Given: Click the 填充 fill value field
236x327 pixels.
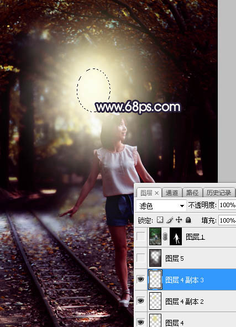Looking at the screenshot, I should coord(227,220).
